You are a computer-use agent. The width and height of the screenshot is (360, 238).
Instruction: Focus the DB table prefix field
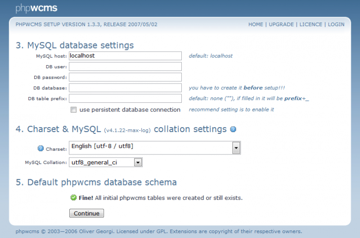coord(125,98)
